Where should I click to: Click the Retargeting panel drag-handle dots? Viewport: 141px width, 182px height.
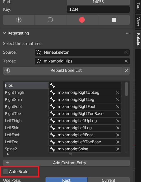click(x=128, y=33)
